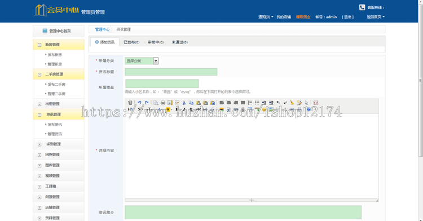423x221 pixels.
Task: Justify text fully in the editor
Action: click(x=243, y=103)
